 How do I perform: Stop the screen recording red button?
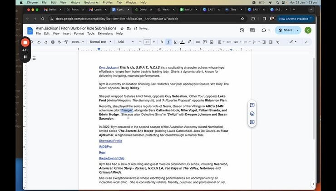click(25, 42)
